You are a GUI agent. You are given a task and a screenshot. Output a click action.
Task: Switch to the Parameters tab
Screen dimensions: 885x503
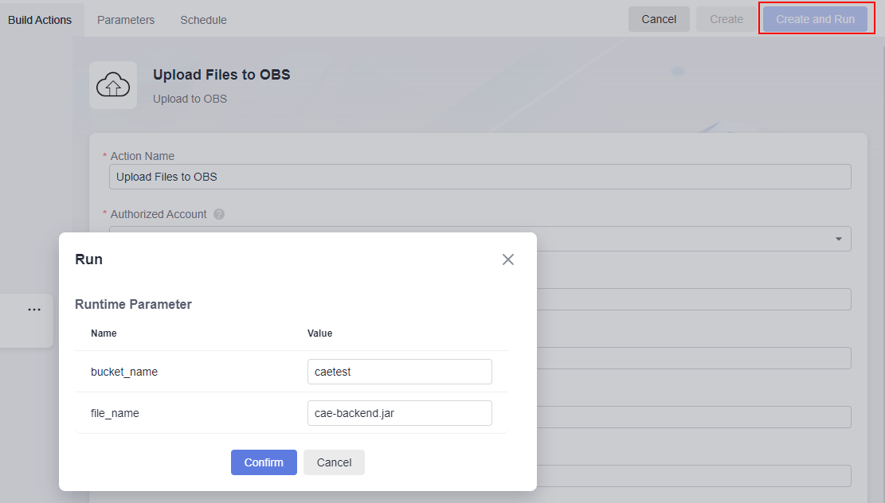coord(126,20)
